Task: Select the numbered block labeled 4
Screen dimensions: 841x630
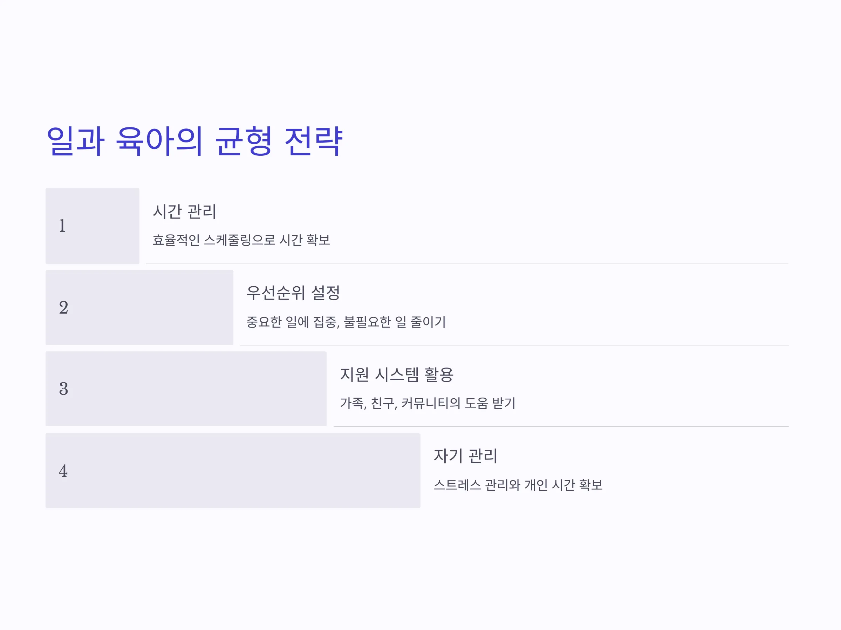Action: pyautogui.click(x=233, y=471)
